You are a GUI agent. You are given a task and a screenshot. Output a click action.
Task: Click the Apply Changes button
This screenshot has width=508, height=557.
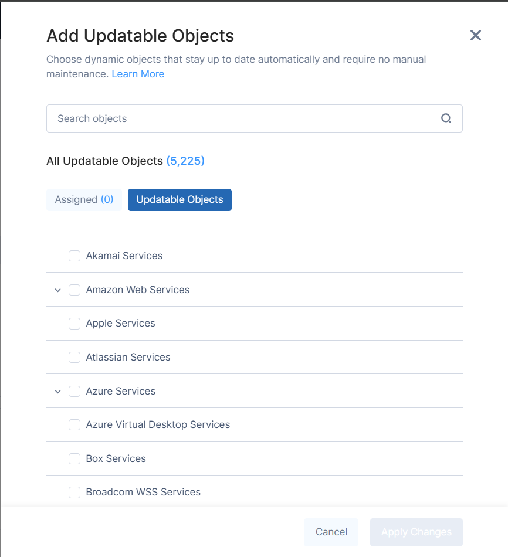(416, 532)
